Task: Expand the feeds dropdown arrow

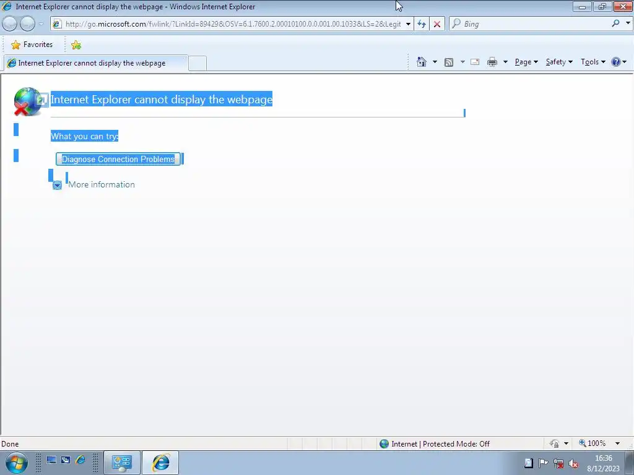Action: [462, 62]
